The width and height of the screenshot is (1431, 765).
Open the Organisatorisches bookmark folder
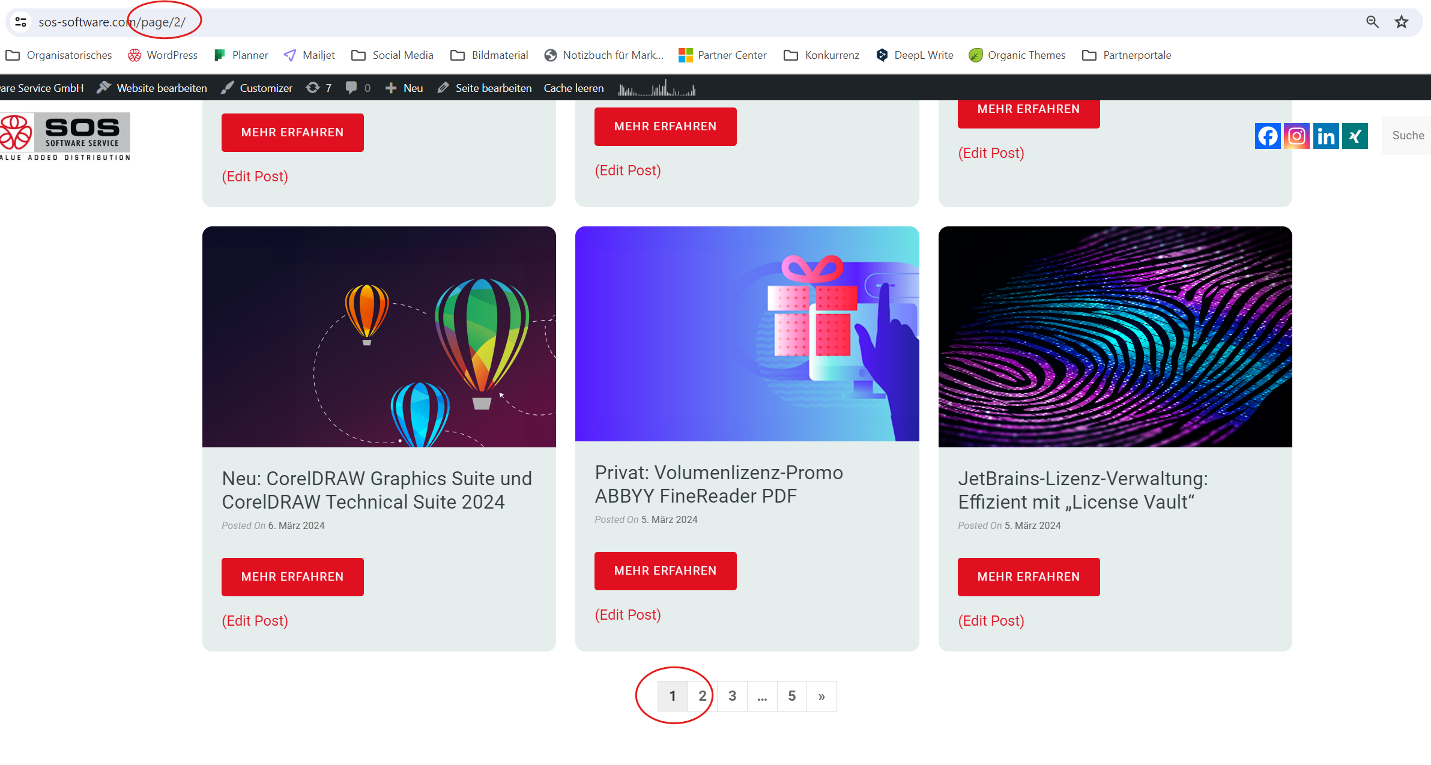click(59, 55)
